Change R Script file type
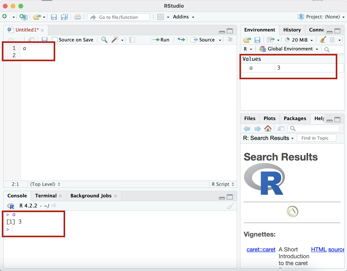Viewport: 347px width, 271px height. click(223, 184)
